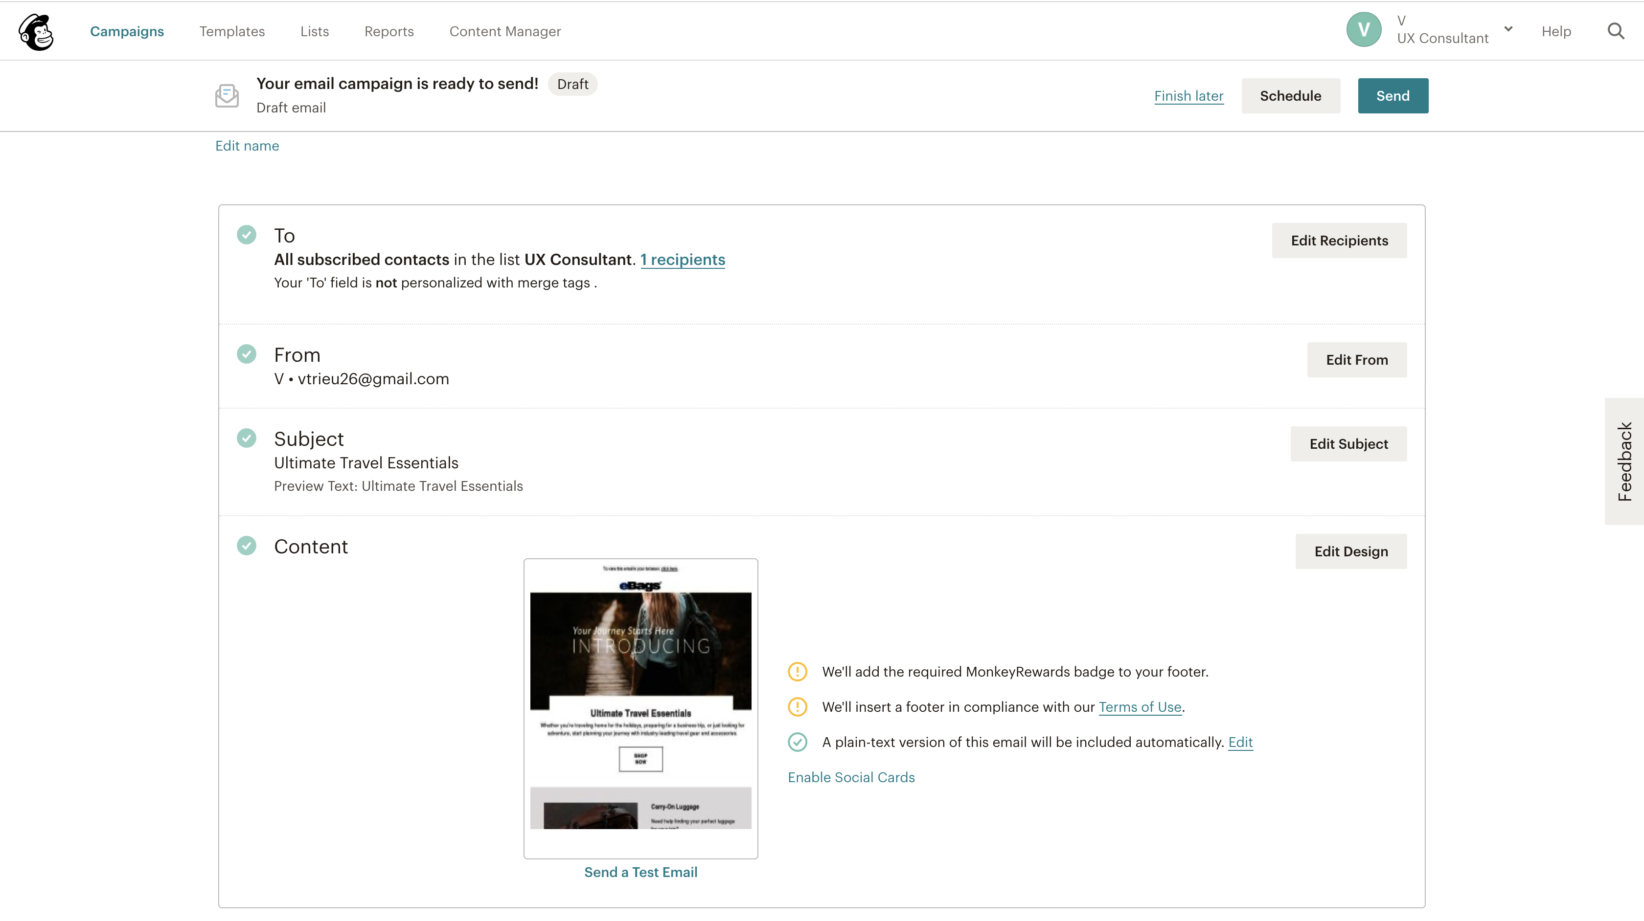The width and height of the screenshot is (1644, 921).
Task: Click the Mailchimp monkey logo
Action: [x=36, y=31]
